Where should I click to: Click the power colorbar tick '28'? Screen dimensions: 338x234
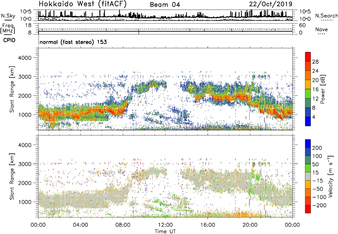pos(315,62)
